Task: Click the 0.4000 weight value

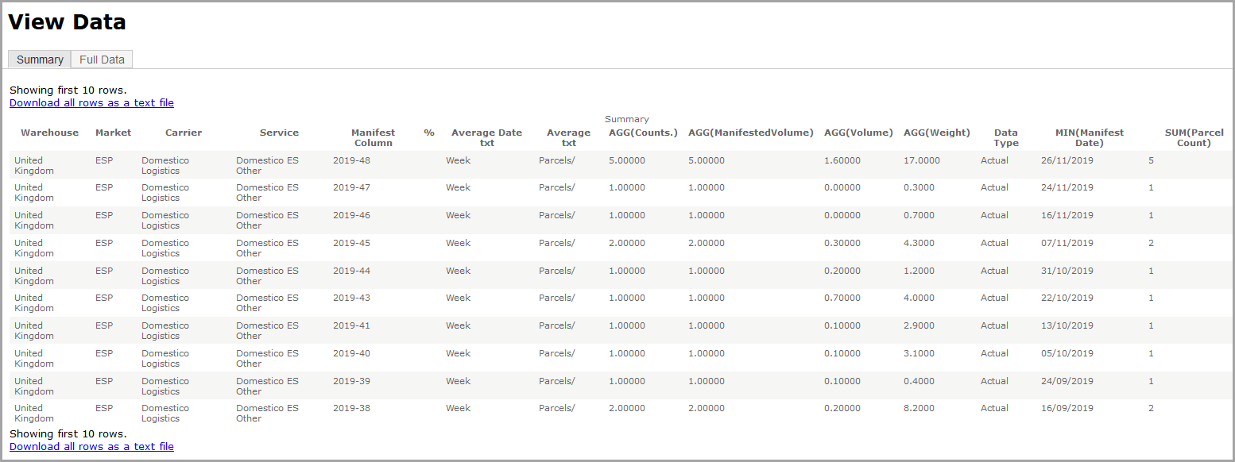Action: tap(919, 381)
